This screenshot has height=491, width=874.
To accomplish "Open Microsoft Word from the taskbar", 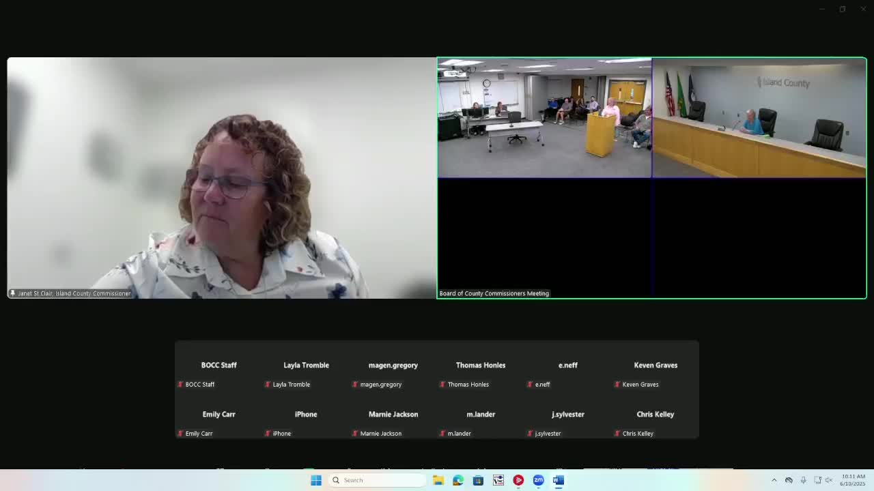I will 559,480.
